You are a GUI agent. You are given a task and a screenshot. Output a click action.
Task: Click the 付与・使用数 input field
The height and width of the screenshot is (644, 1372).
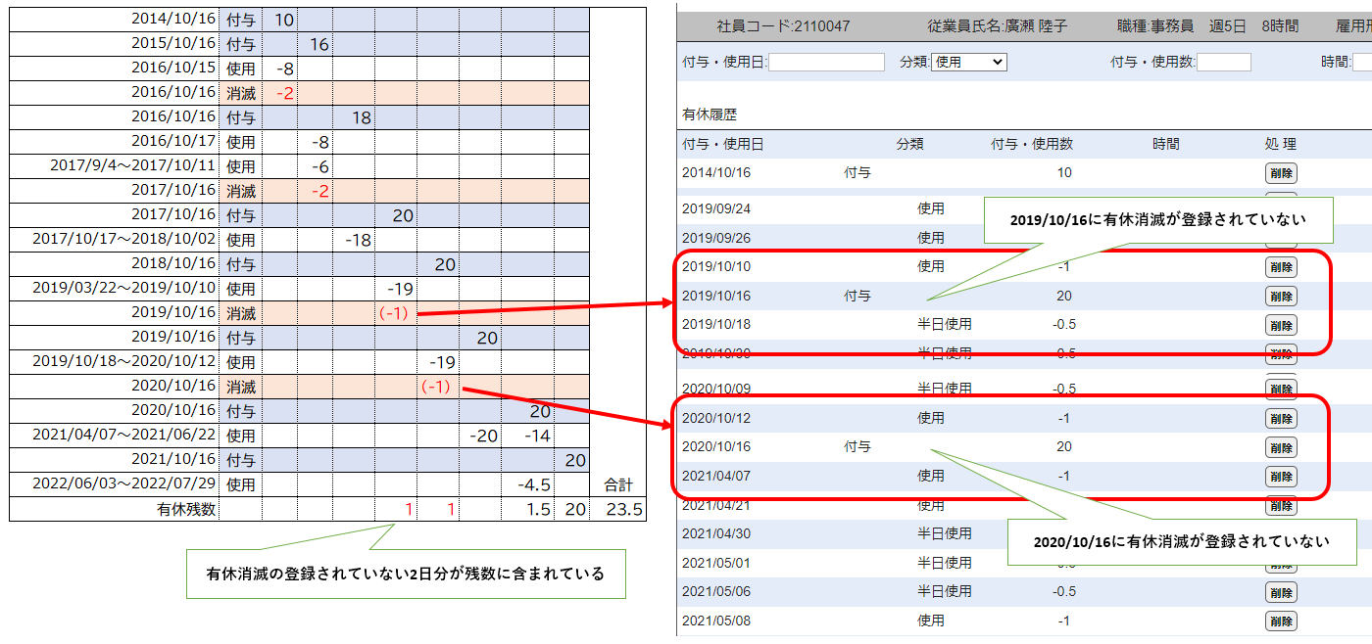[x=1223, y=62]
